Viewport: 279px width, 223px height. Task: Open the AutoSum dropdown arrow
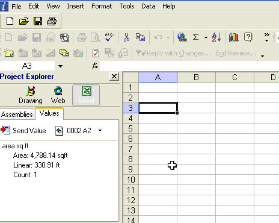click(x=206, y=37)
